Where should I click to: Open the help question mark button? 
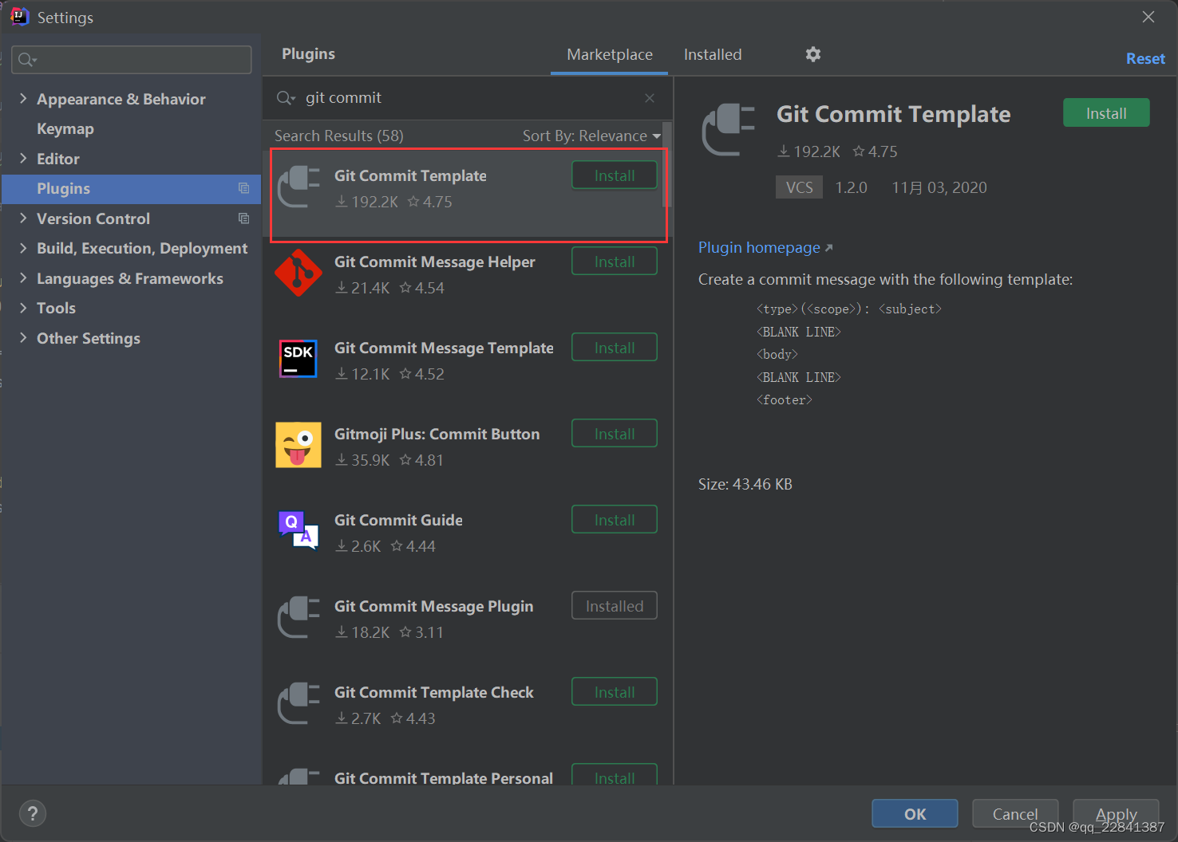click(33, 813)
